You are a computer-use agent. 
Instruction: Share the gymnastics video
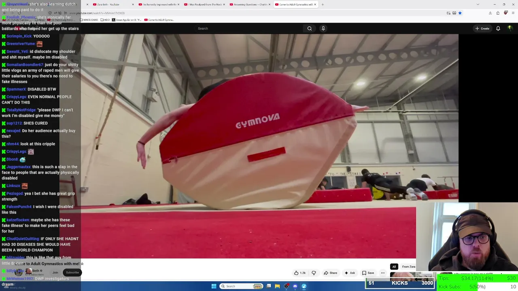pos(330,273)
